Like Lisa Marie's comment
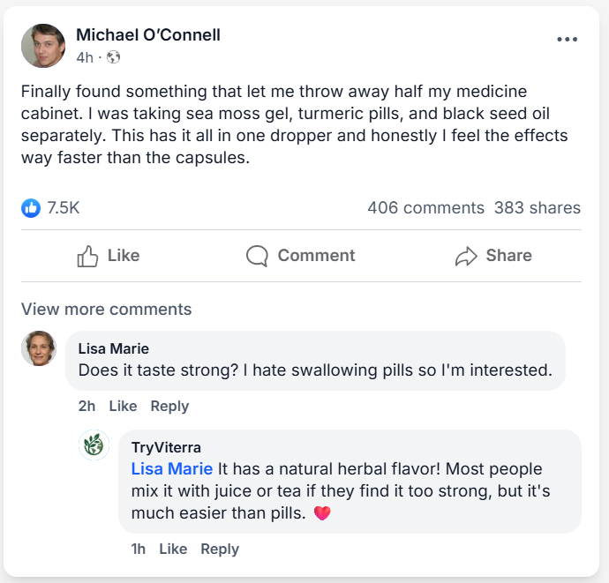This screenshot has height=583, width=609. (123, 406)
